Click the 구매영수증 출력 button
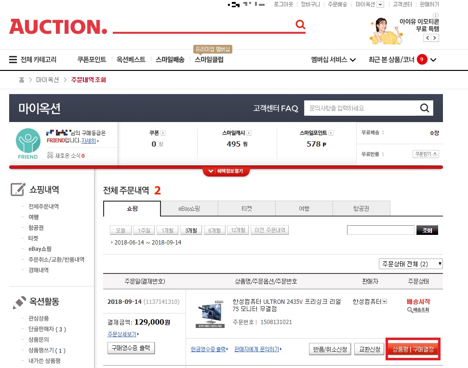Image resolution: width=468 pixels, height=368 pixels. click(x=131, y=348)
